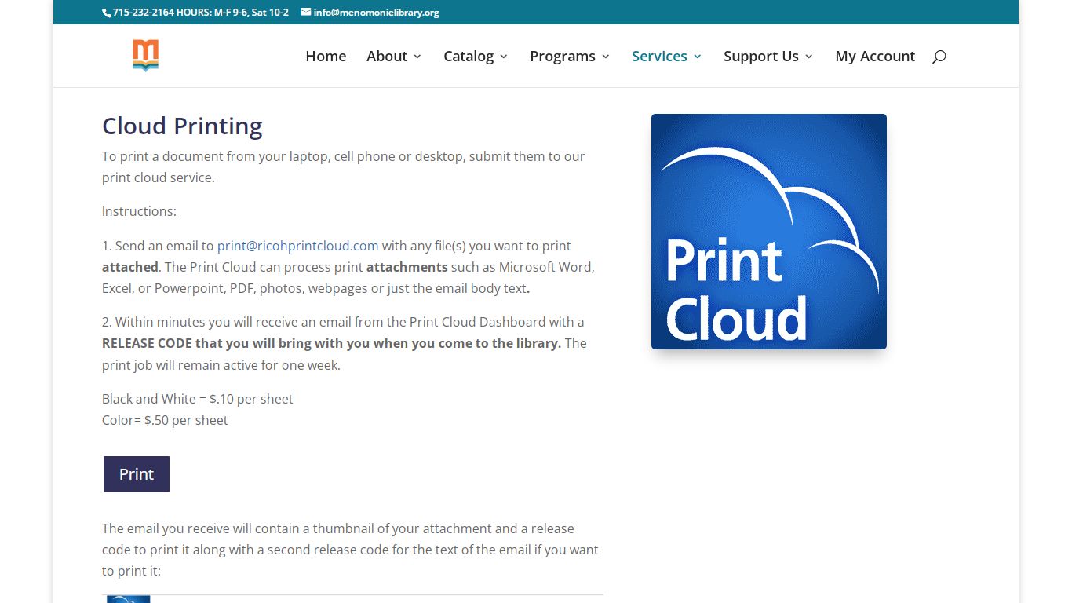Click "Color= $.50 per sheet" text
The image size is (1072, 603).
pyautogui.click(x=165, y=420)
